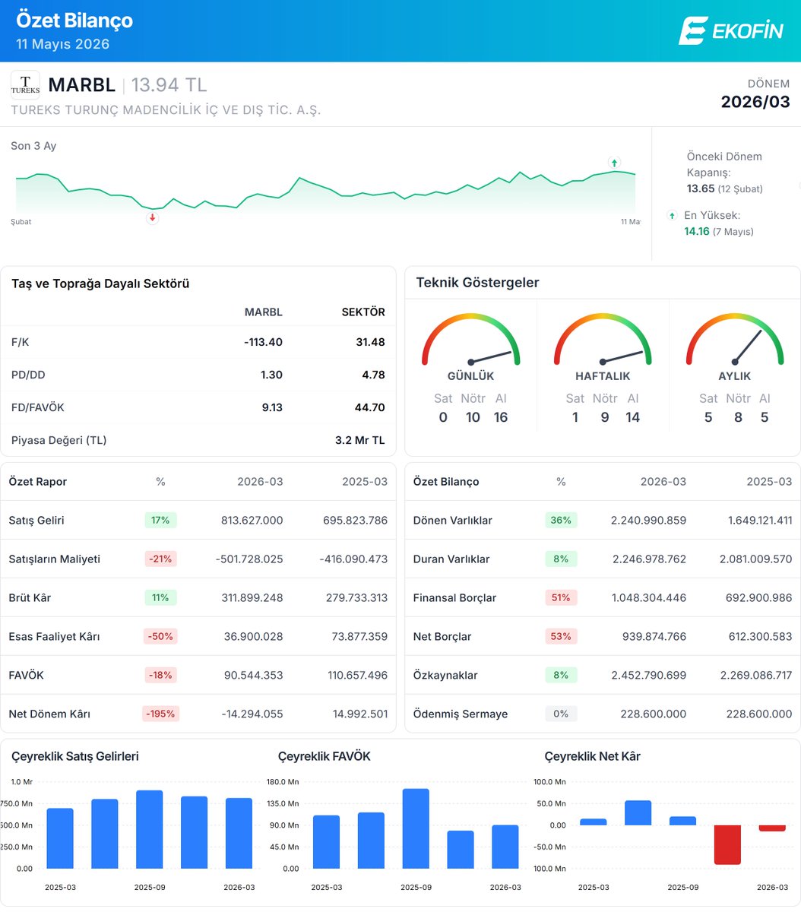Click the PD/DD value 1.30
Screen dimensions: 801x912
[271, 375]
